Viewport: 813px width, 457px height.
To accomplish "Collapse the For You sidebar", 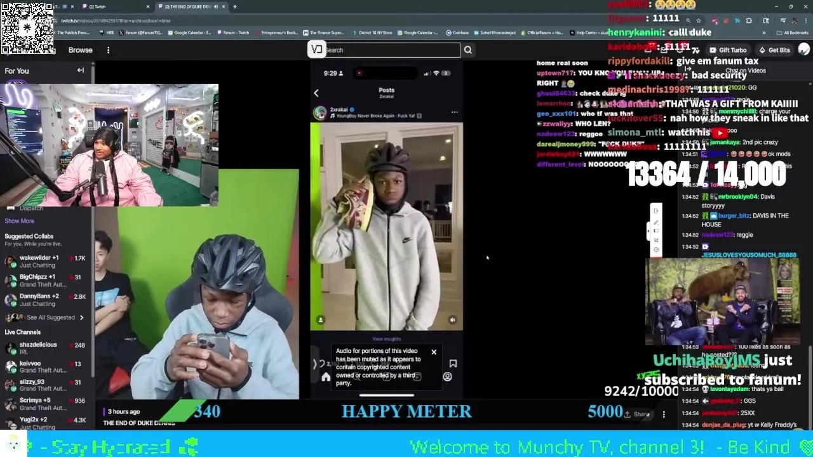I will (x=81, y=70).
